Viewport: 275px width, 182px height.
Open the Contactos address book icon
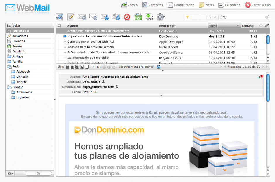(x=145, y=5)
